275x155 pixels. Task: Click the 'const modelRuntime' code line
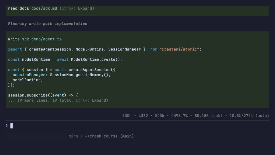pyautogui.click(x=65, y=59)
